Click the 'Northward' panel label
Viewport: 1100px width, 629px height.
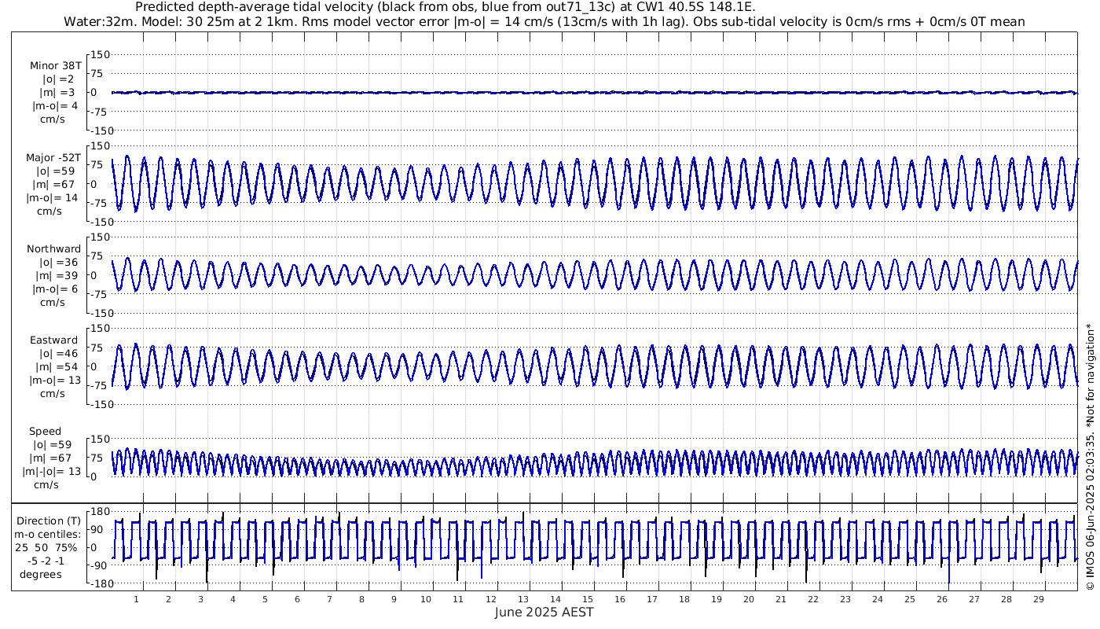53,249
